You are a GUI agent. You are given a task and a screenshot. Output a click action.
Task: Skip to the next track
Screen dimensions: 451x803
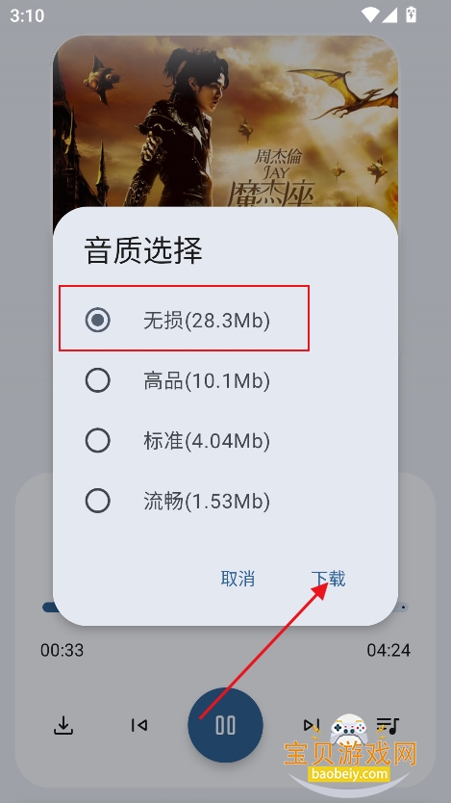click(x=311, y=725)
